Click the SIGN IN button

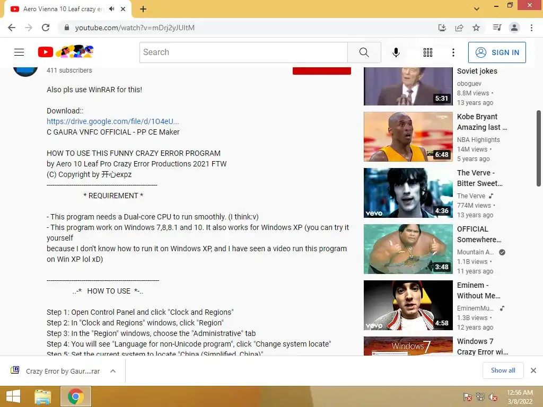point(497,52)
